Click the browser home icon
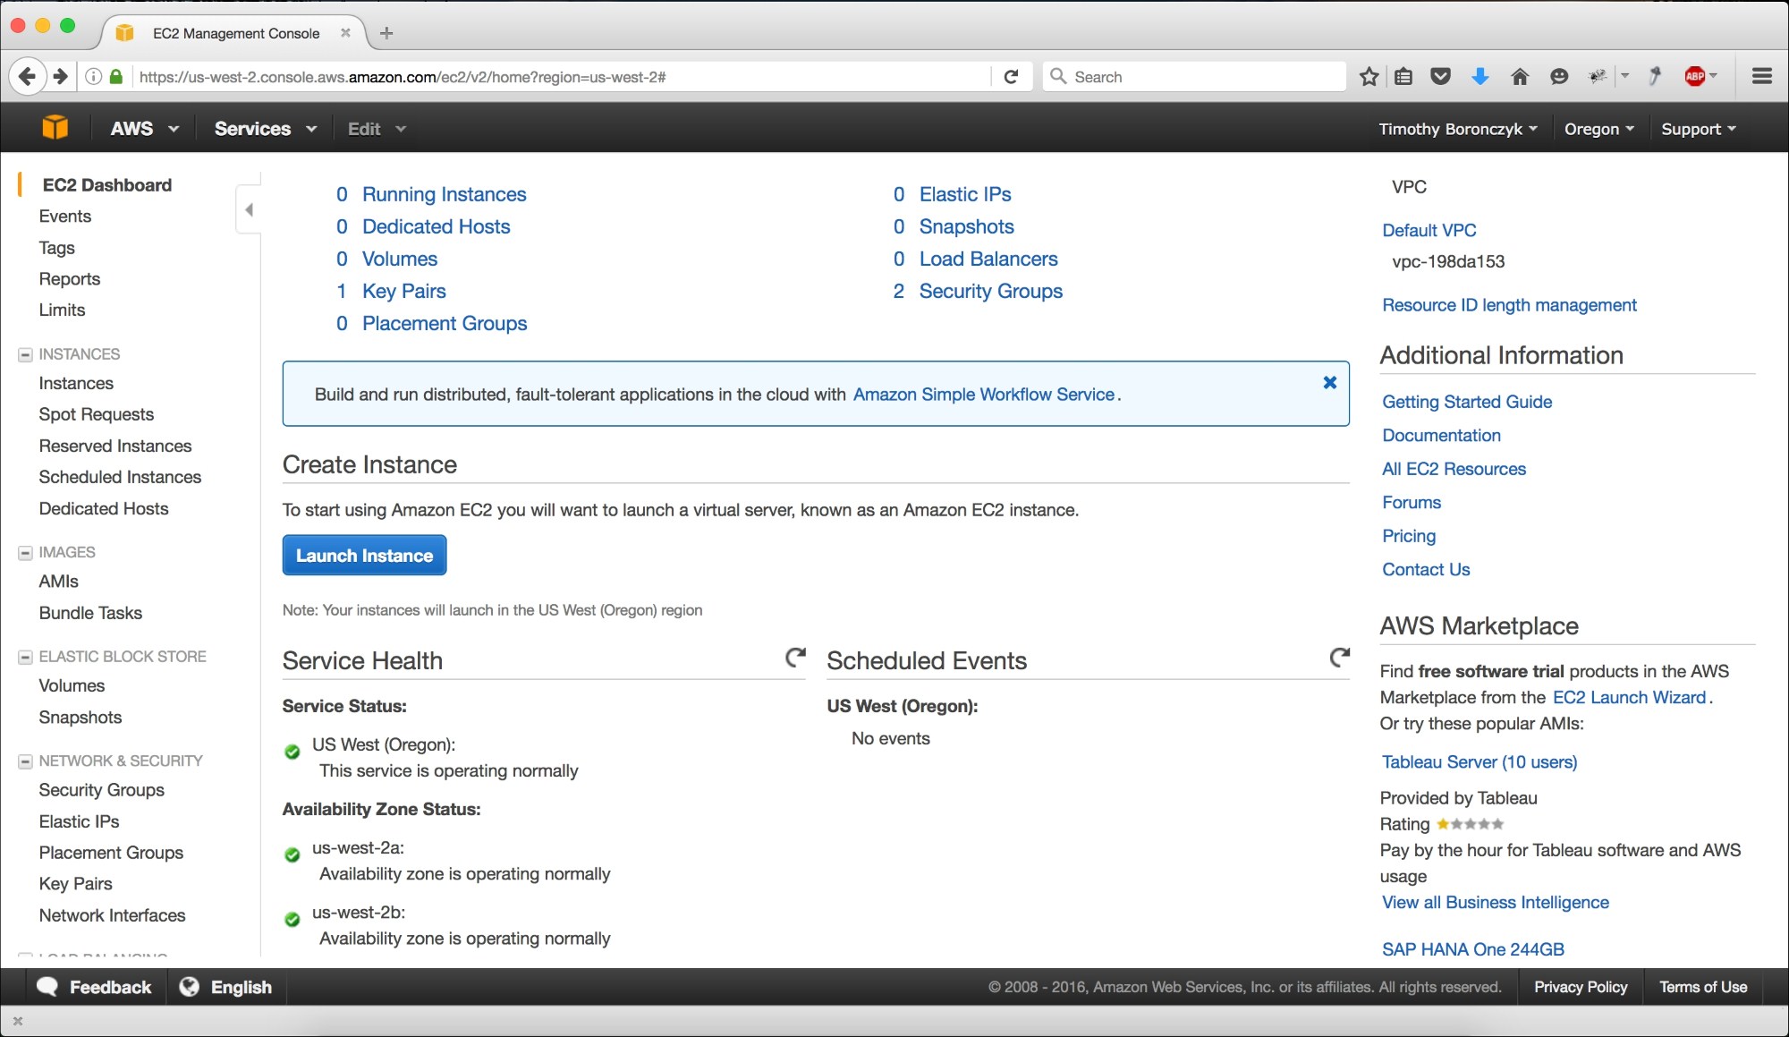 (1519, 77)
